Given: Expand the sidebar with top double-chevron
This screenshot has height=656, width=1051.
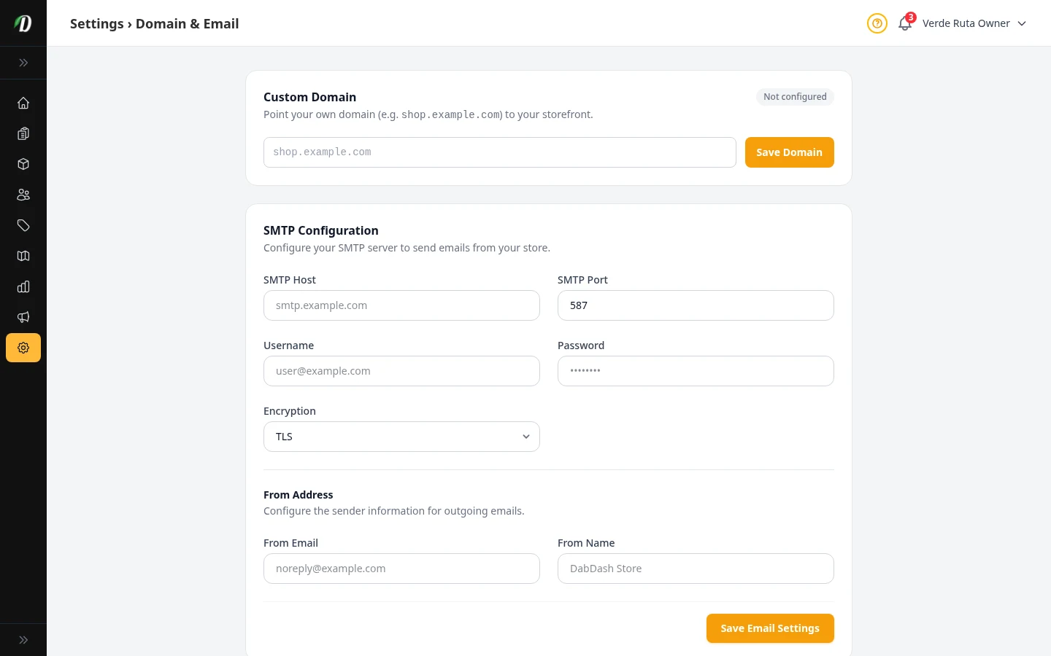Looking at the screenshot, I should pyautogui.click(x=23, y=63).
